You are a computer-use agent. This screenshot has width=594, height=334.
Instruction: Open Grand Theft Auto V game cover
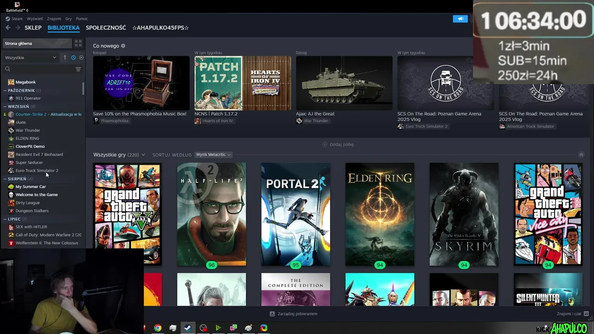pyautogui.click(x=128, y=214)
